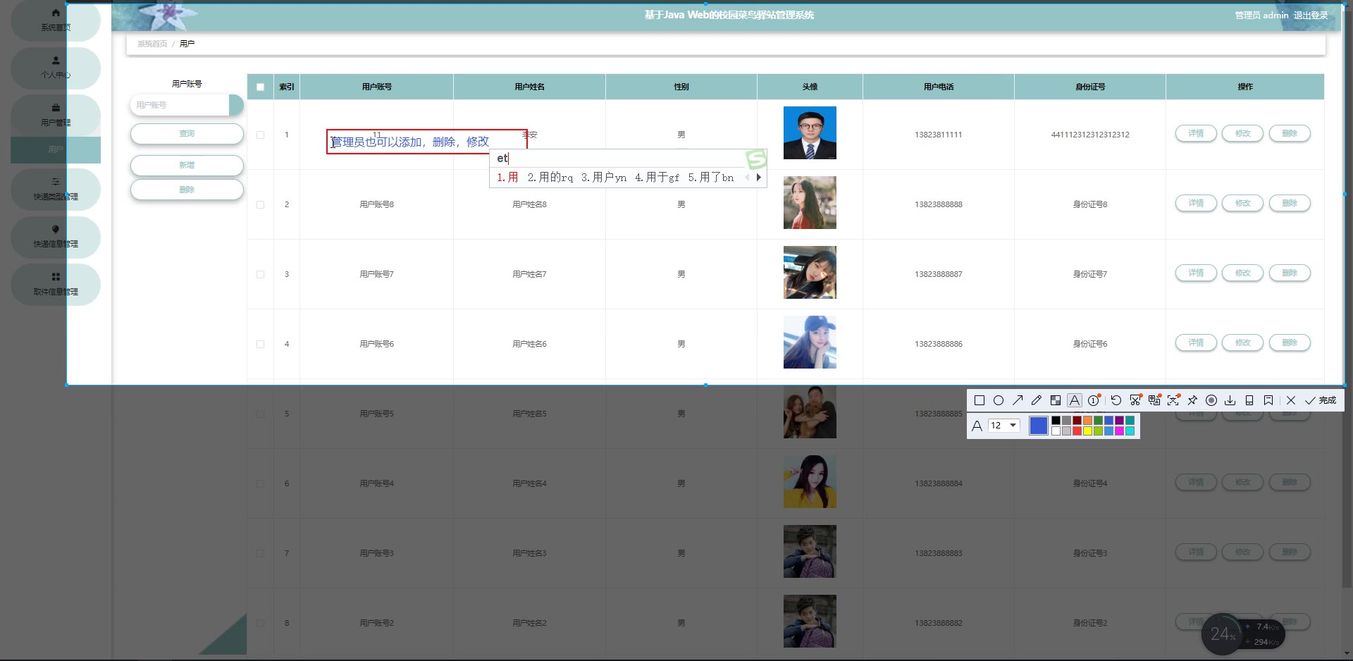Screen dimensions: 1353x661
Task: Pick the magenta color swatch
Action: [1119, 431]
